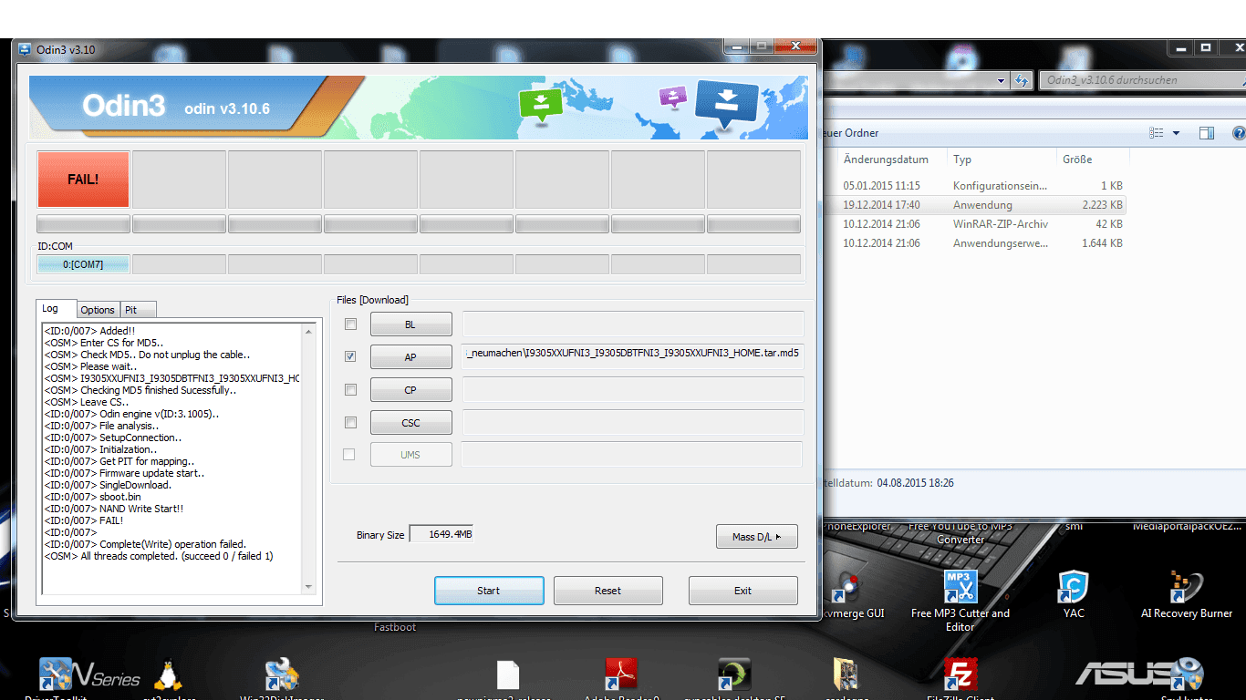Open Explorer address bar history dropdown
This screenshot has height=700, width=1246.
(x=1002, y=80)
